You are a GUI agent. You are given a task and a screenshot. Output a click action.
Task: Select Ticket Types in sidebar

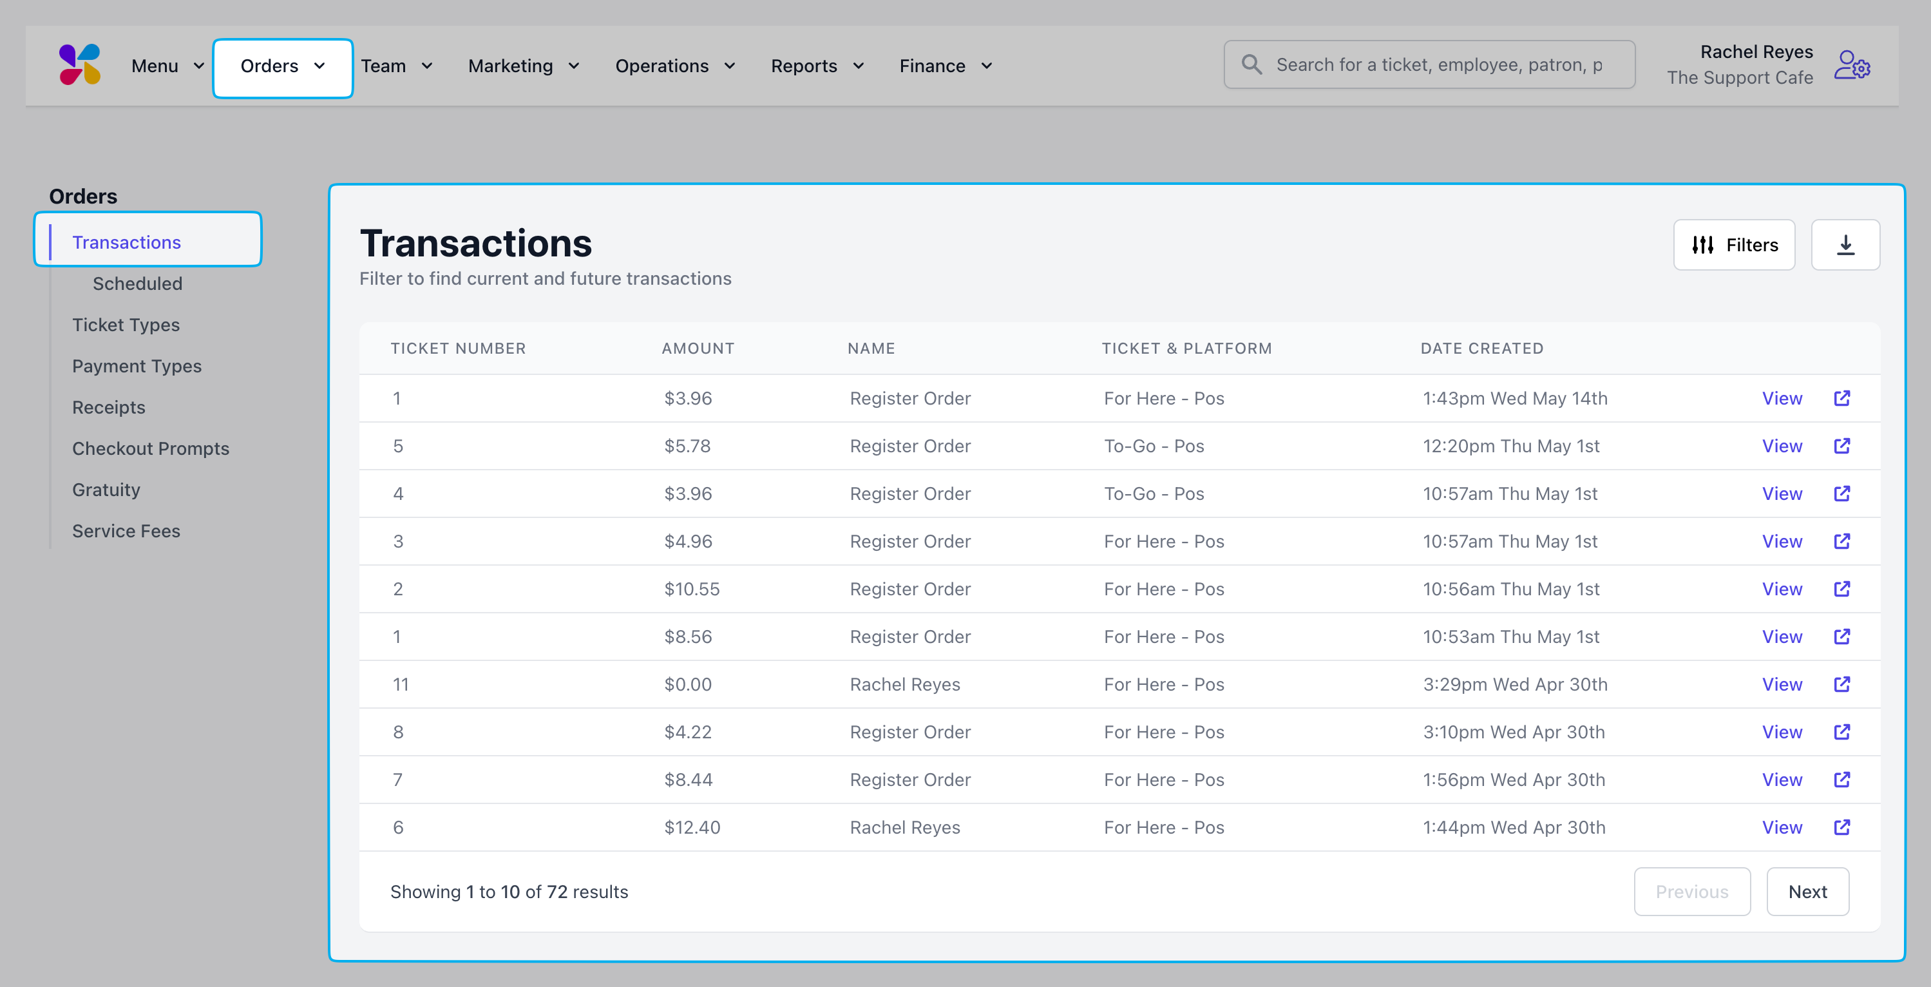pyautogui.click(x=126, y=325)
